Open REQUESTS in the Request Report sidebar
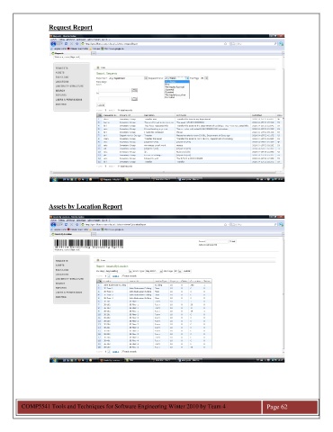The height and width of the screenshot is (432, 333). point(62,68)
